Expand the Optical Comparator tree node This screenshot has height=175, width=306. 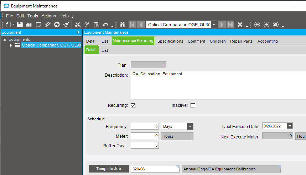[11, 45]
